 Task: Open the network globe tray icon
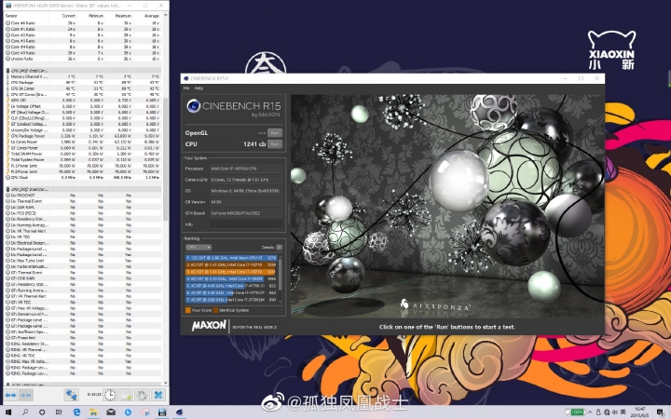[x=608, y=412]
